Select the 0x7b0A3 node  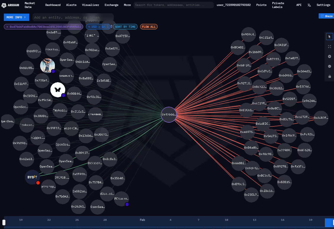pos(63,197)
